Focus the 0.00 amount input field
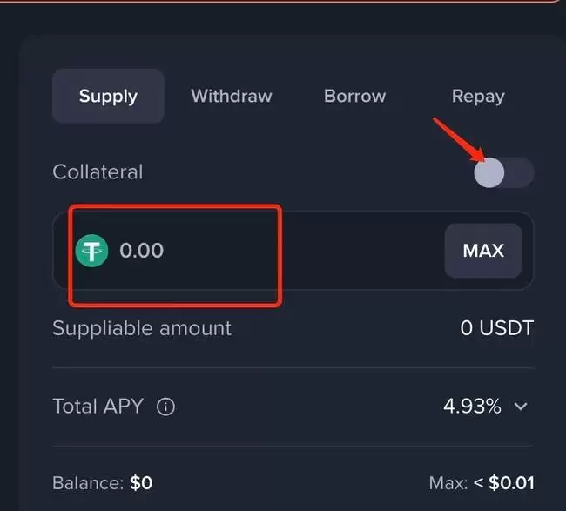Viewport: 566px width, 511px height. 261,251
